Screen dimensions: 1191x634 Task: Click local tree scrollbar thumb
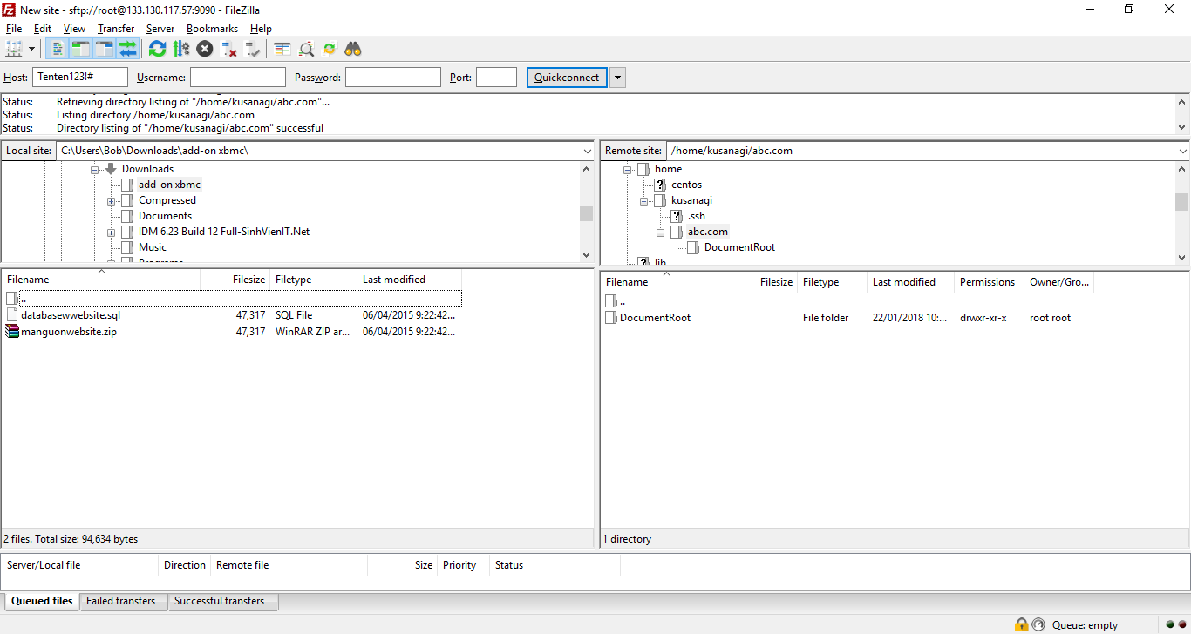(x=587, y=213)
